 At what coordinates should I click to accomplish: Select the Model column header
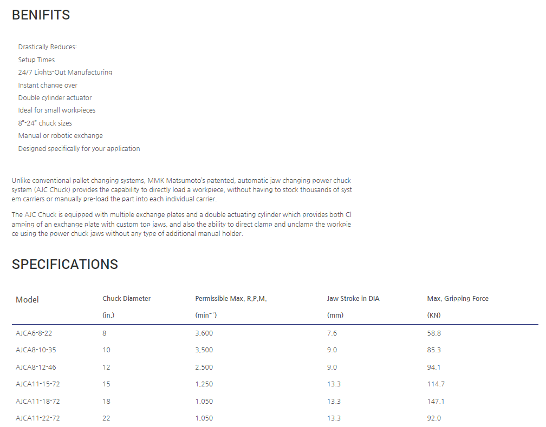pyautogui.click(x=27, y=300)
